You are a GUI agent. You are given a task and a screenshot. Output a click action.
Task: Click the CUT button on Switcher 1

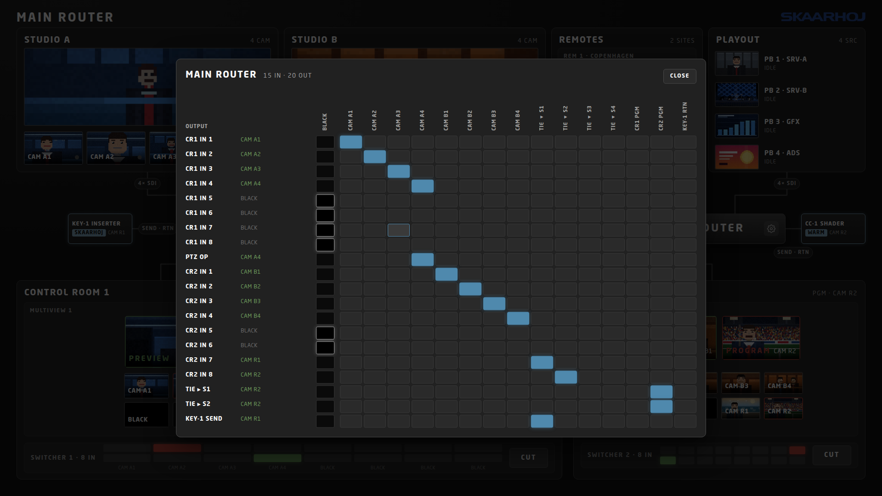click(528, 457)
